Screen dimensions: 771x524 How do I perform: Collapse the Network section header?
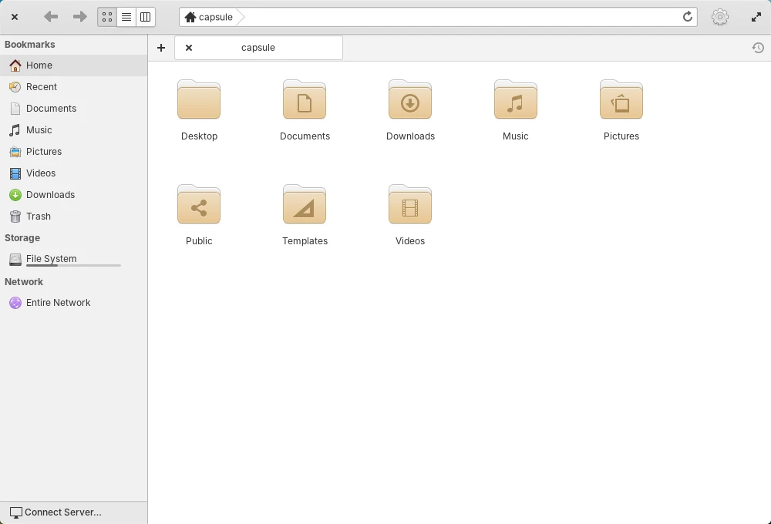(x=24, y=282)
